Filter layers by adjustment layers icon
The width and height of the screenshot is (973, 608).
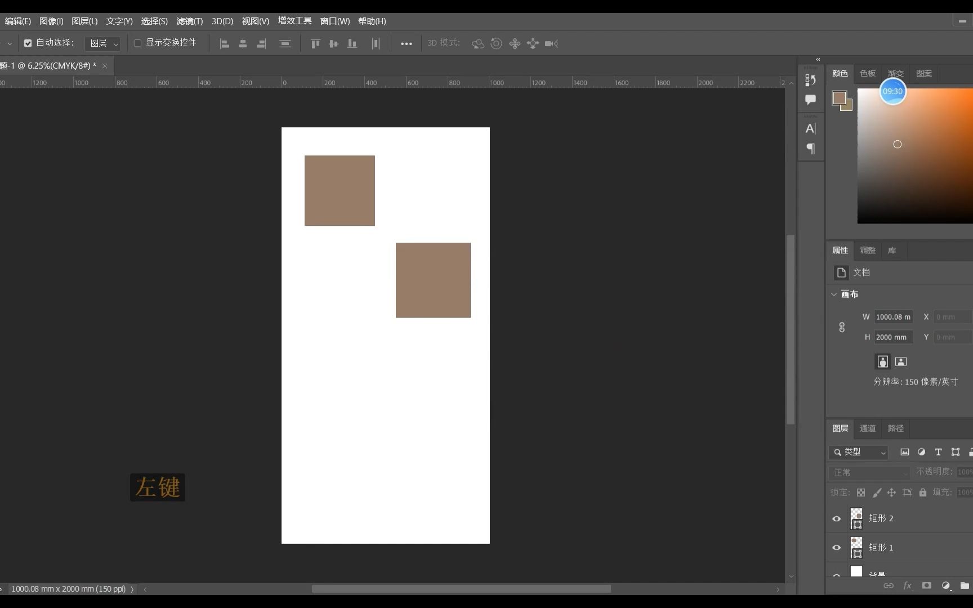click(921, 452)
